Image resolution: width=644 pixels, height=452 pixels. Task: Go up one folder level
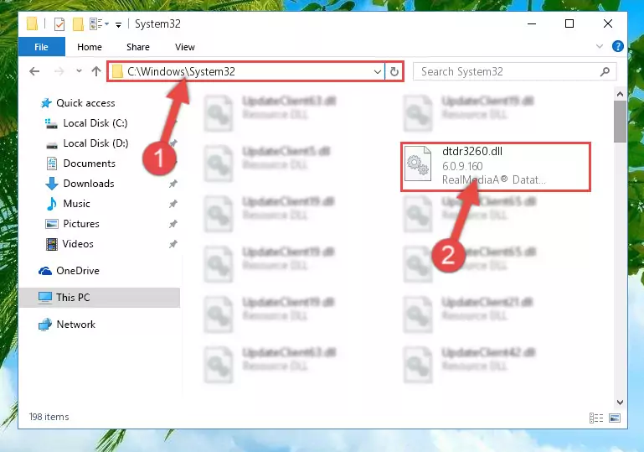96,71
